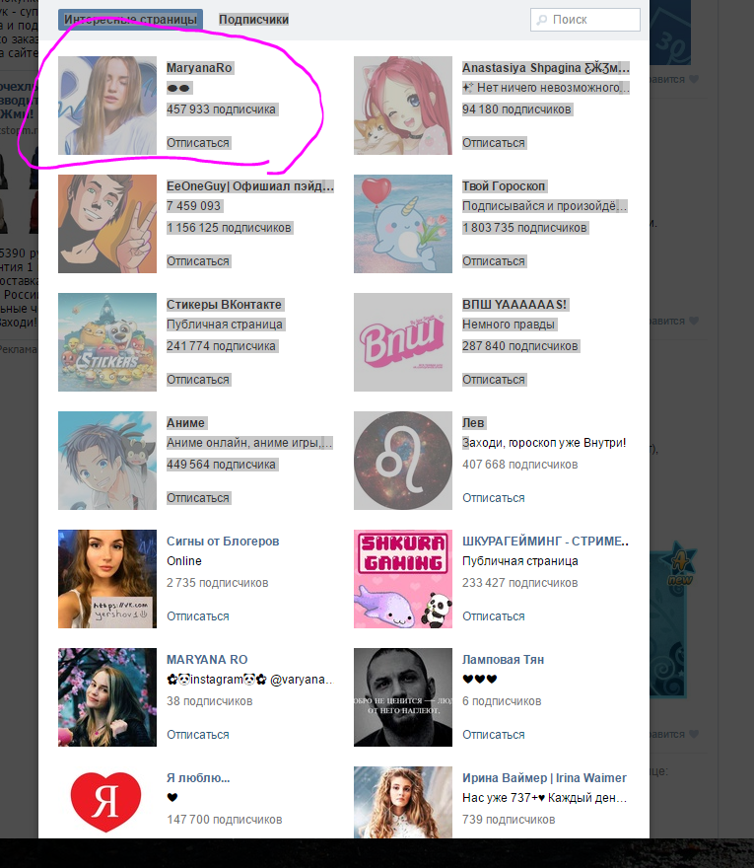
Task: Click the Лев zodiac symbol avatar
Action: 403,461
